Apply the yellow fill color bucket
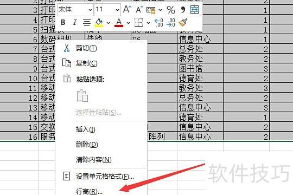Viewport: 293px width, 195px height. pyautogui.click(x=99, y=23)
